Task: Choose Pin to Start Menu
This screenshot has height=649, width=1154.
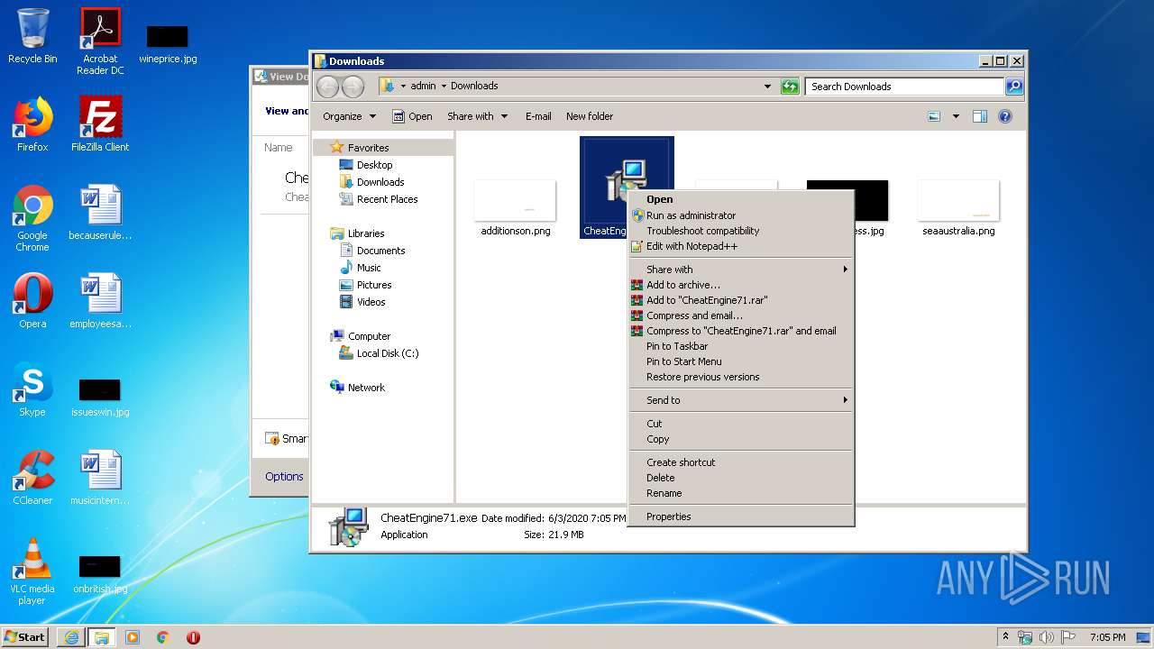Action: tap(741, 361)
